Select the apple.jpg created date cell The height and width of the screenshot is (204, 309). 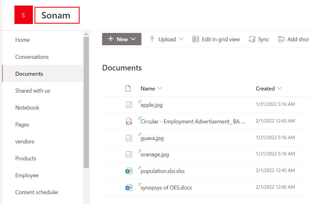(x=275, y=104)
